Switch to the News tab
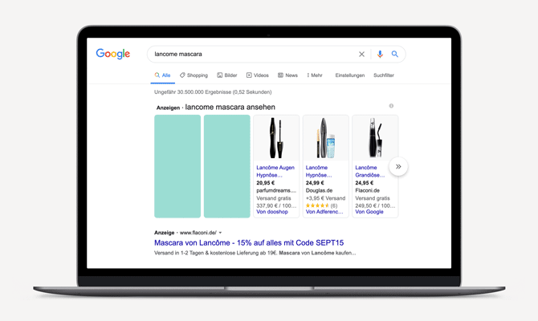 pyautogui.click(x=287, y=75)
